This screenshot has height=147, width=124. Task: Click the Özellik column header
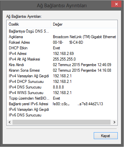click(29, 24)
